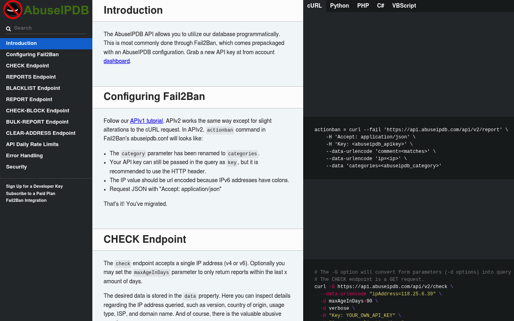Click the search magnifier icon

(8, 28)
